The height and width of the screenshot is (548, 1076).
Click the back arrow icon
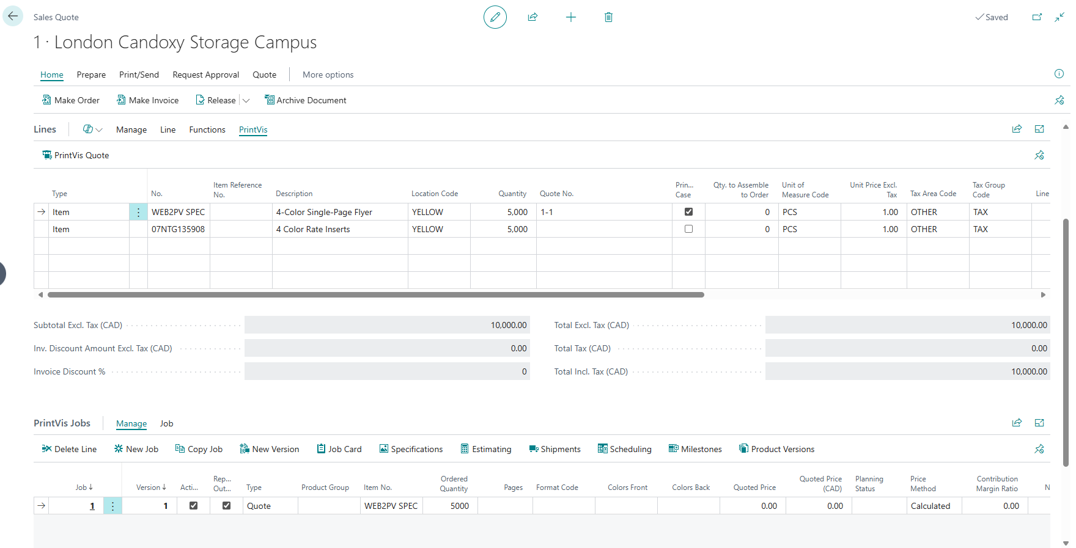13,16
